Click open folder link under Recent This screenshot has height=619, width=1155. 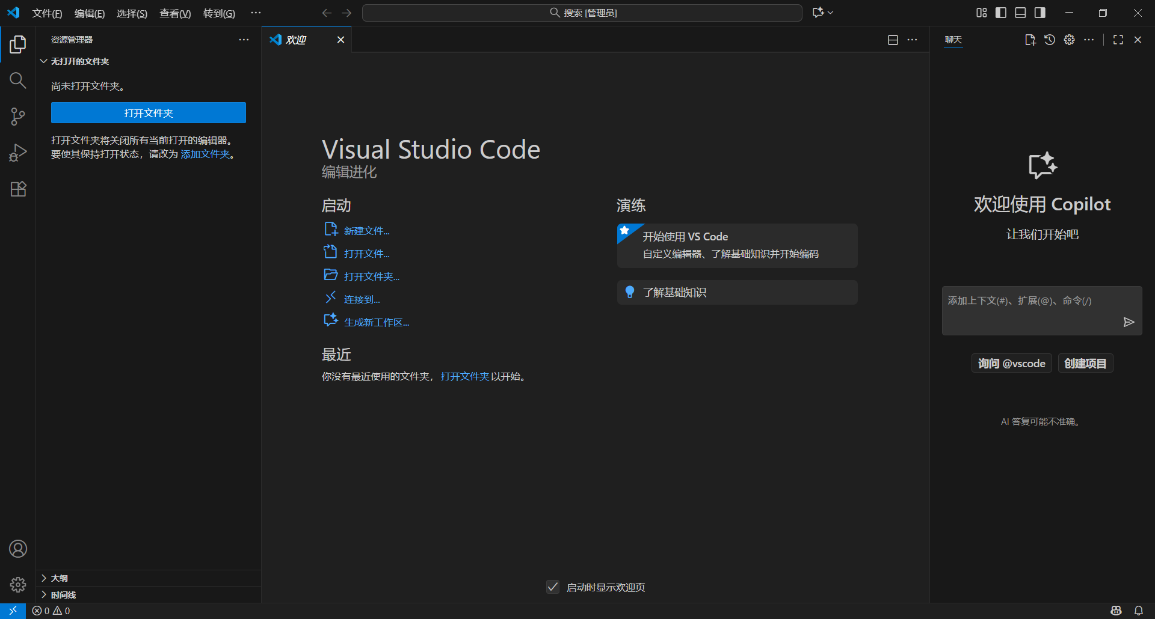464,377
